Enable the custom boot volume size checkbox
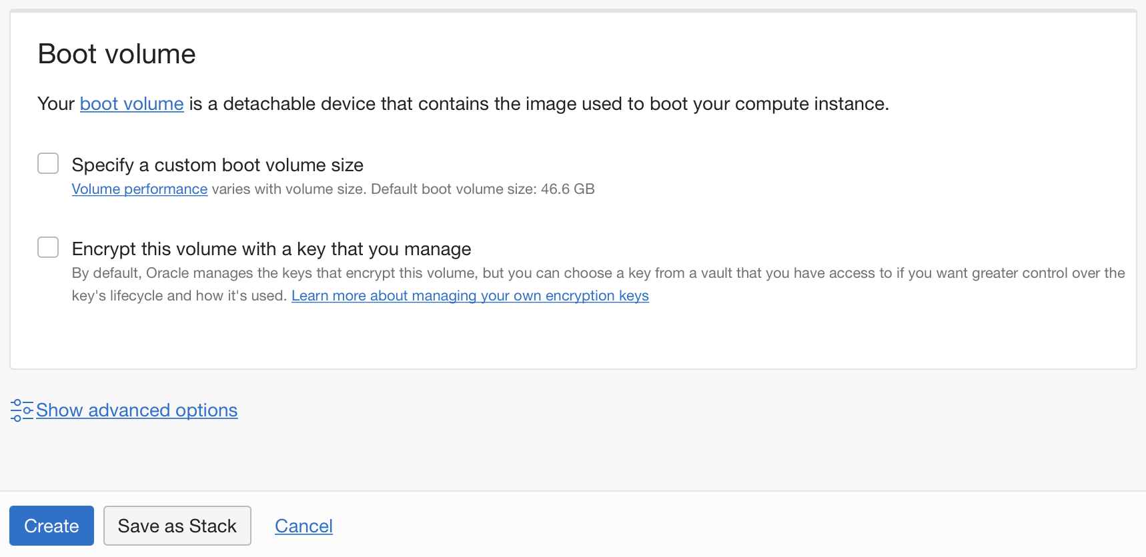Viewport: 1146px width, 557px height. click(x=48, y=163)
